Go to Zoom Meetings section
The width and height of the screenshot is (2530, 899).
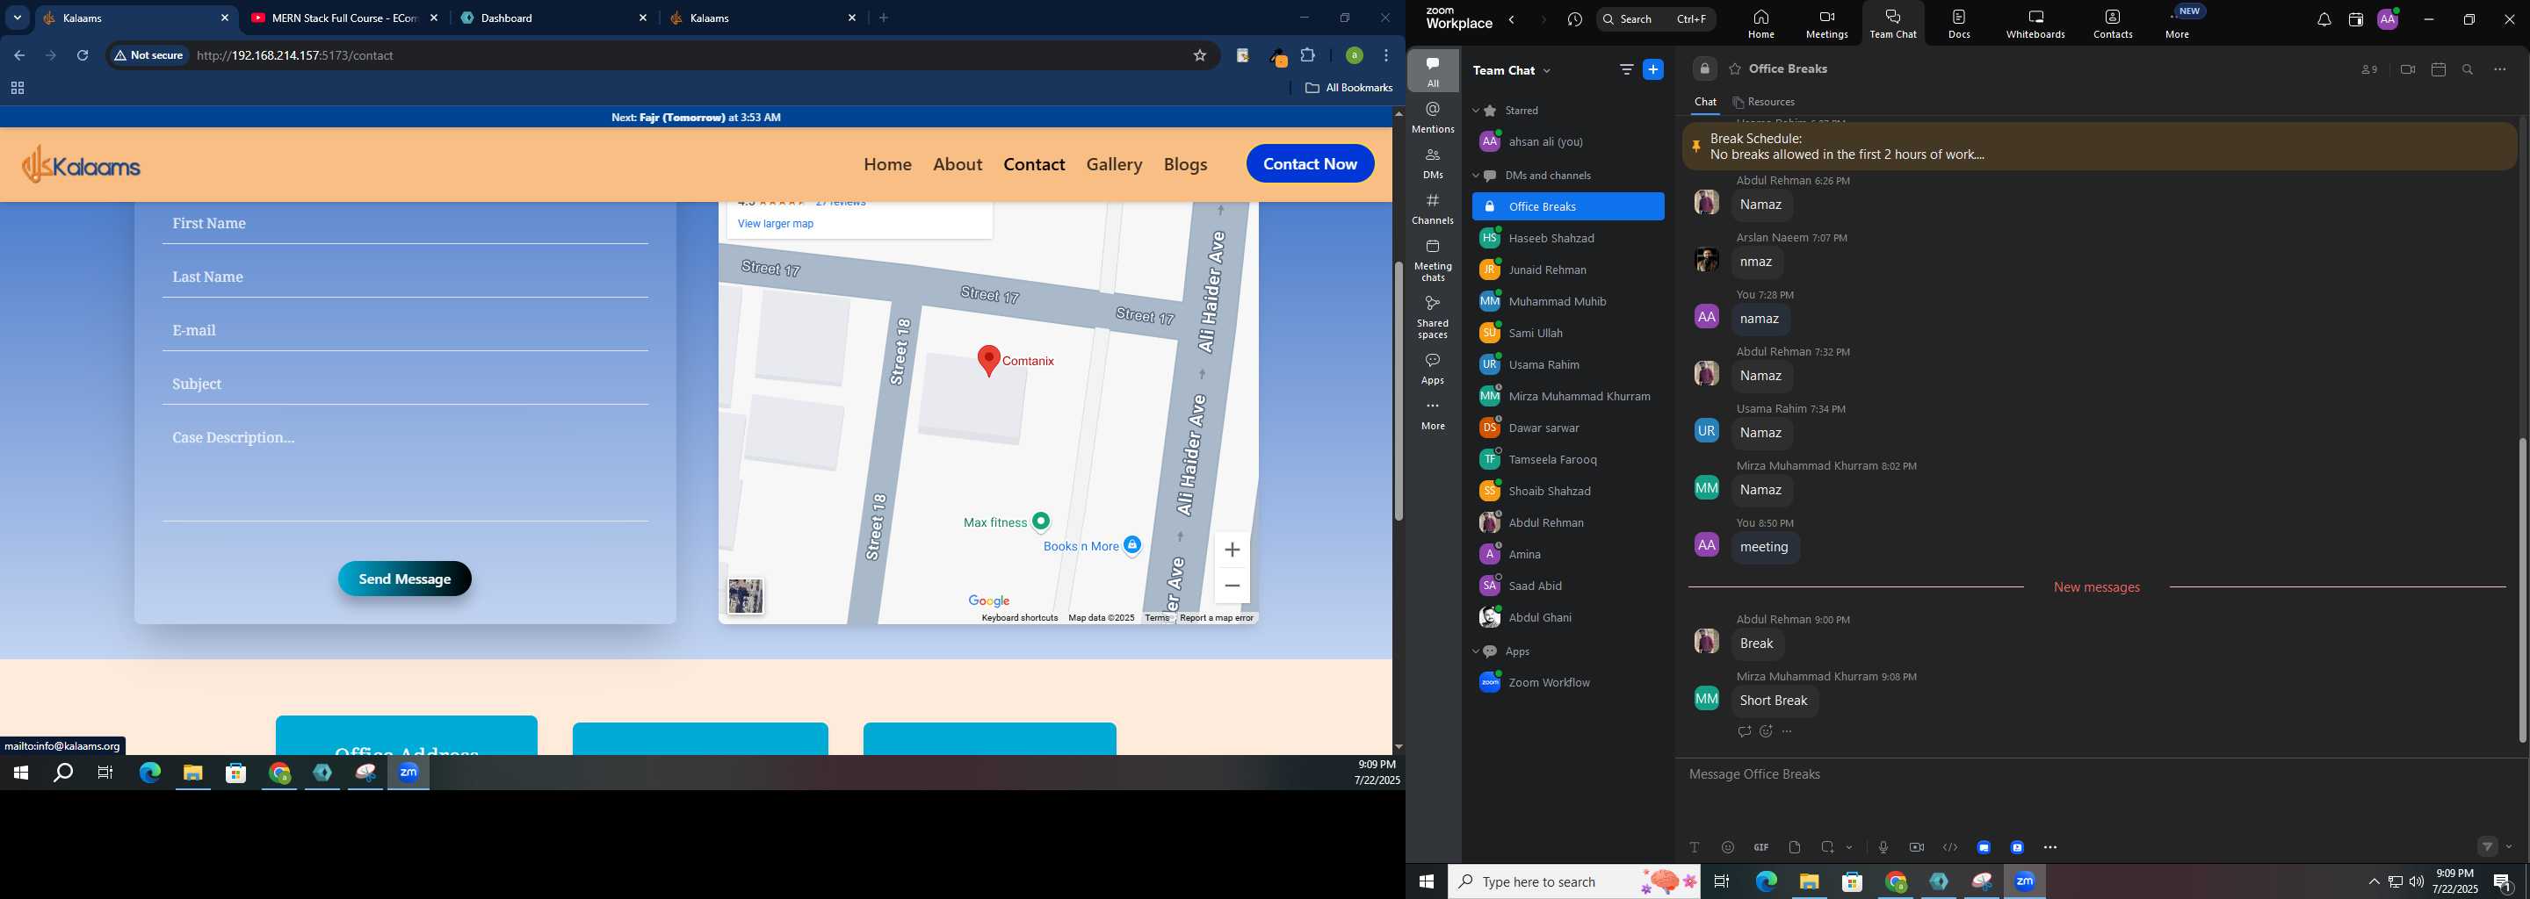tap(1825, 24)
